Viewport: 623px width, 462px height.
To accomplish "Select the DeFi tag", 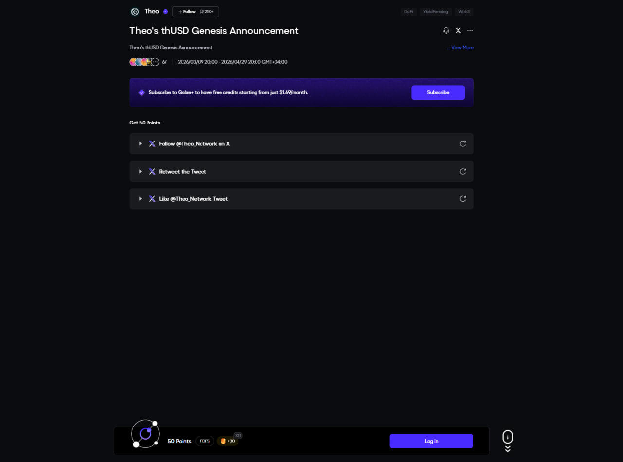I will coord(408,12).
